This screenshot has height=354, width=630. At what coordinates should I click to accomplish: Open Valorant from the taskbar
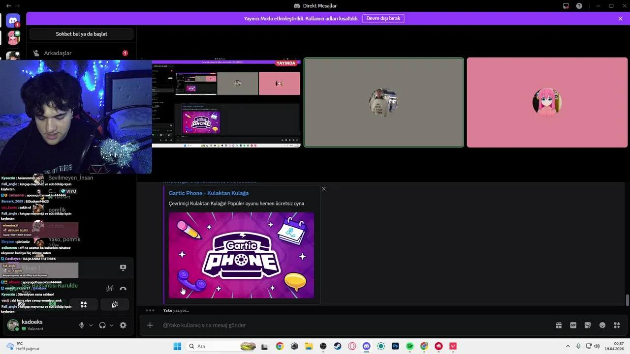pos(453,346)
